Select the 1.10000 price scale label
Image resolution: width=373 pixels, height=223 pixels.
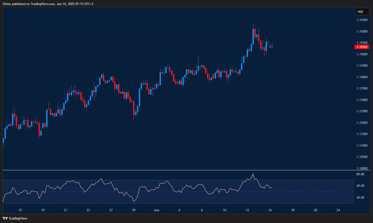(x=362, y=168)
